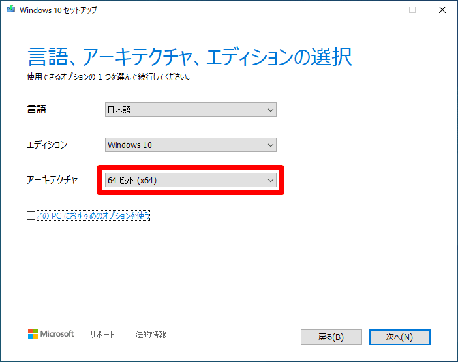This screenshot has height=362, width=458.
Task: Click the 戻る(B) button
Action: tap(331, 337)
